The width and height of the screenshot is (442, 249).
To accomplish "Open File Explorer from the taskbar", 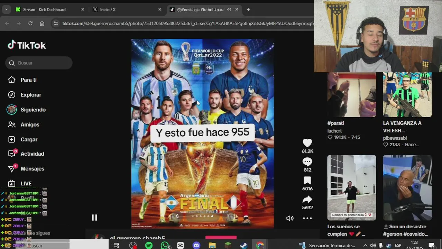I will pos(212,246).
